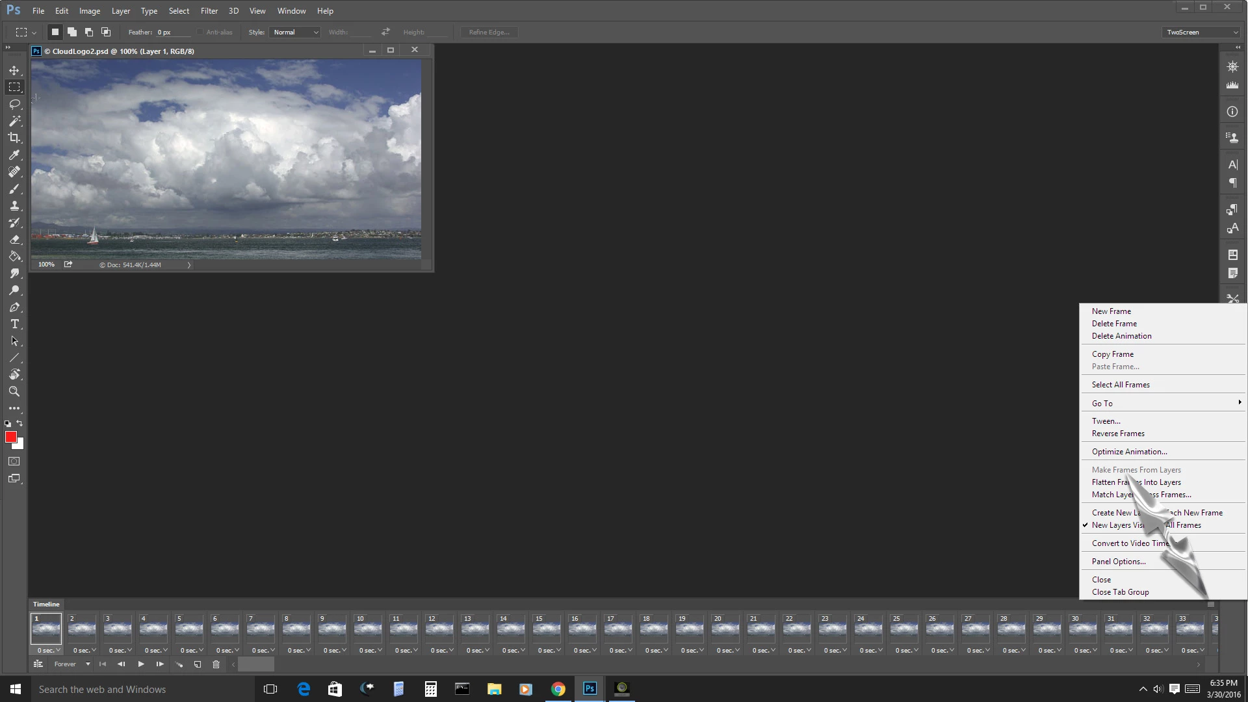Select the Lasso tool
Screen dimensions: 1248x702
(14, 104)
